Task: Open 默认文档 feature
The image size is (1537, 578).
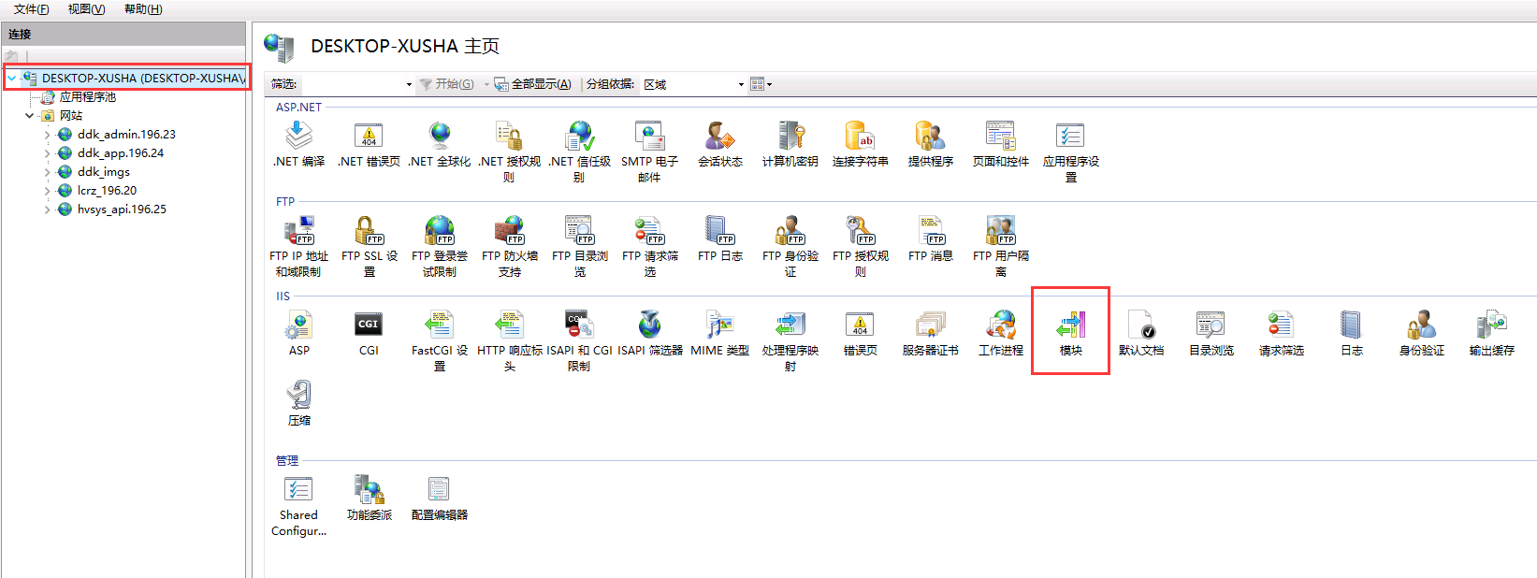Action: tap(1141, 334)
